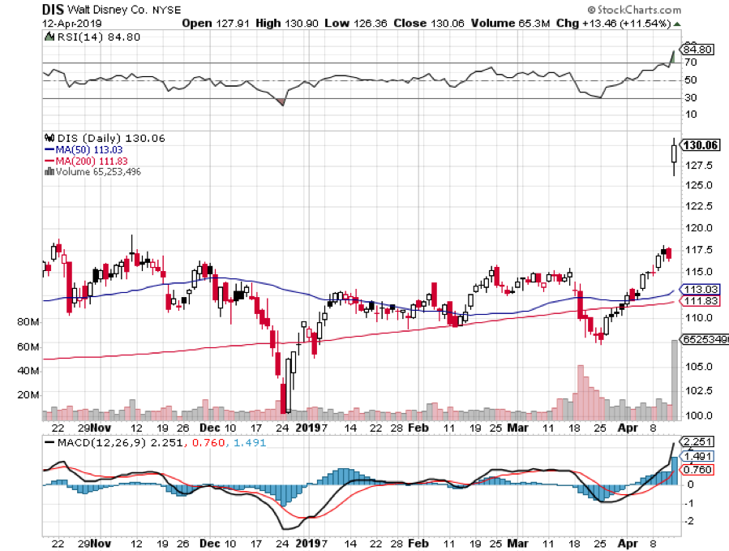Click the DIS ticker symbol title
Viewport: 729px width, 551px height.
coord(53,10)
